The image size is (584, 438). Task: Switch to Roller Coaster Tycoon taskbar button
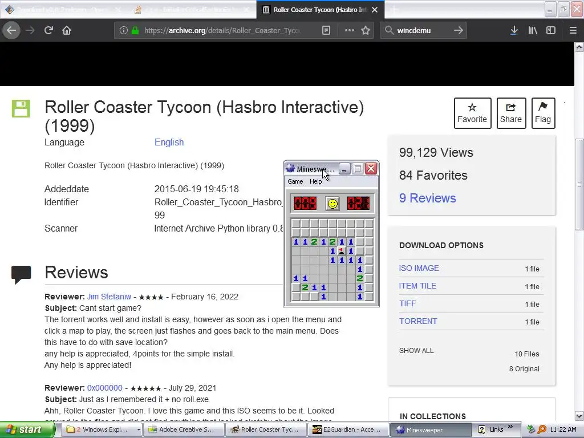pyautogui.click(x=266, y=430)
